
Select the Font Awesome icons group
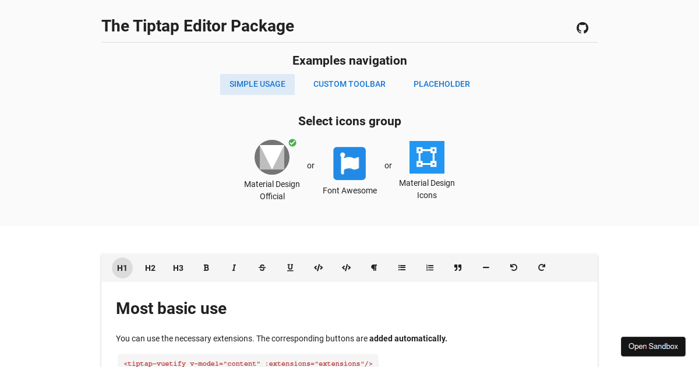(349, 163)
